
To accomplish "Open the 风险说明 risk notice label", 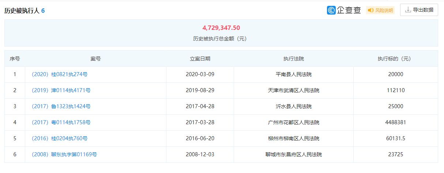I will (380, 10).
